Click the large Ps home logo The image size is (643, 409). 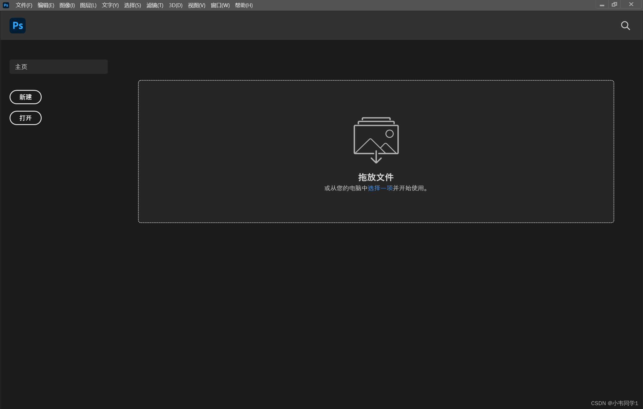(18, 26)
